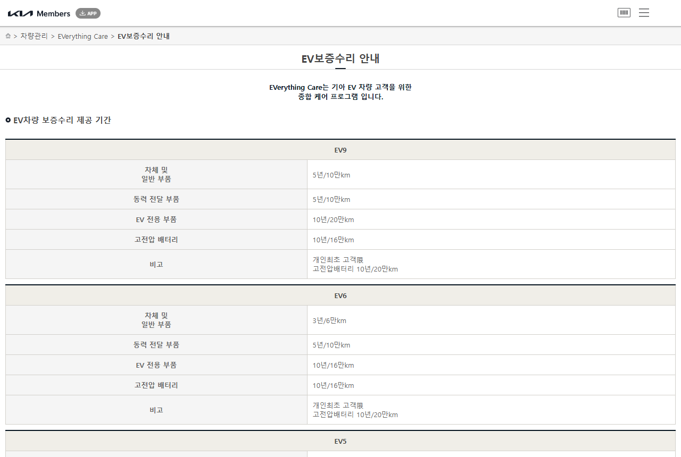The image size is (681, 457).
Task: Tap the APP download badge
Action: click(x=88, y=13)
